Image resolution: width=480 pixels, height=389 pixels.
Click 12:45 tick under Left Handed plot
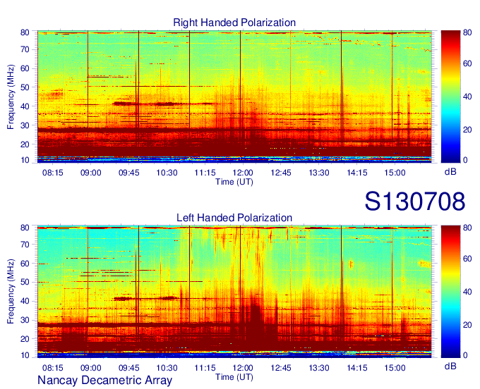point(281,368)
